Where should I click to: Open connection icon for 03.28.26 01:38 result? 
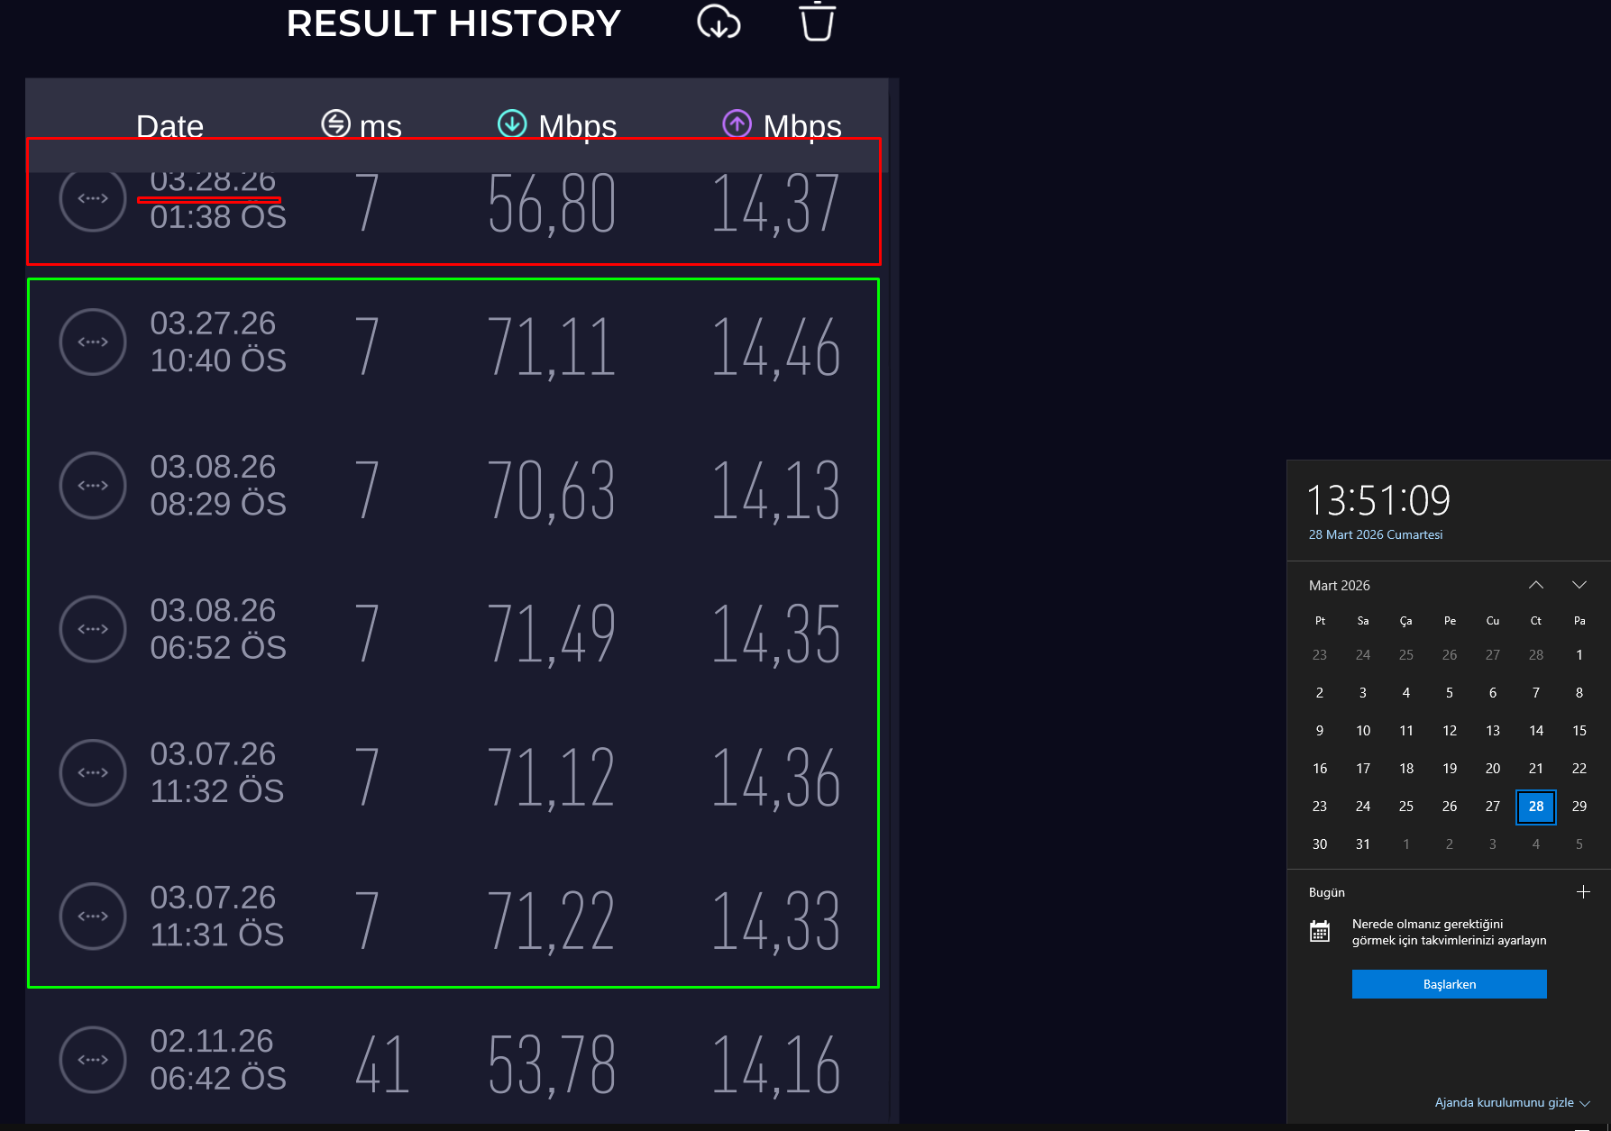click(93, 198)
